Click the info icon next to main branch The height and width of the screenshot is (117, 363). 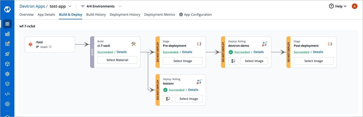[x=50, y=47]
